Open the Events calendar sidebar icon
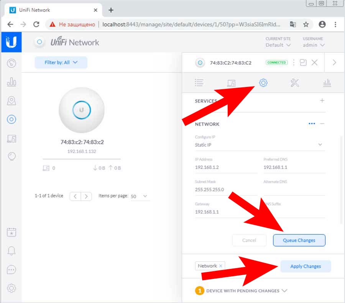 [11, 232]
